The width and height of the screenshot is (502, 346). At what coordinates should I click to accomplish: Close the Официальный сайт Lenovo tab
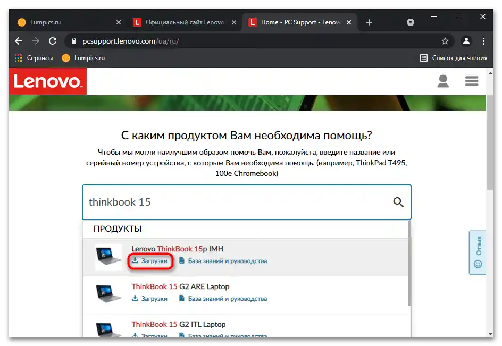(234, 22)
